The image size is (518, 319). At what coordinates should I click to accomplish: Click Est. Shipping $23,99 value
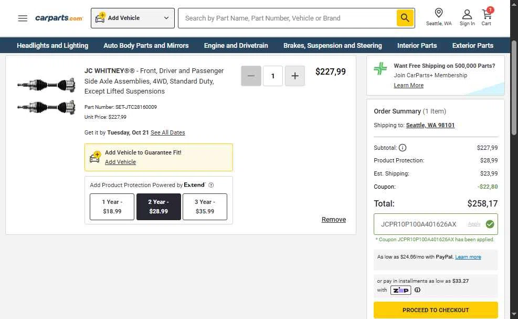(489, 173)
